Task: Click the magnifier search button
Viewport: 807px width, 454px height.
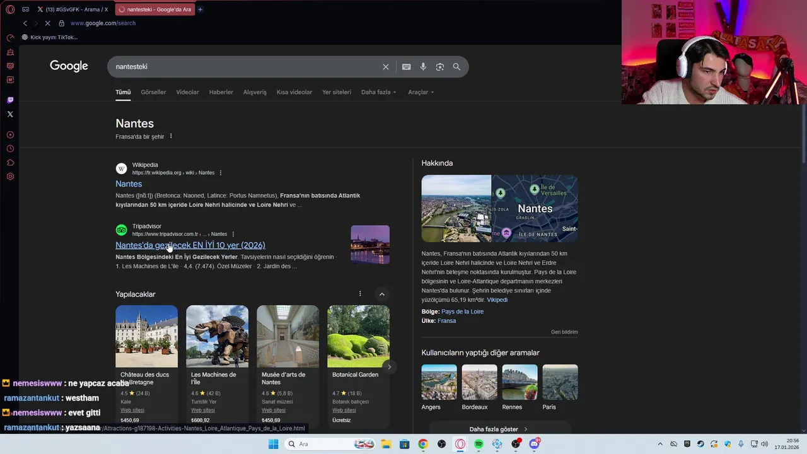Action: [x=456, y=67]
